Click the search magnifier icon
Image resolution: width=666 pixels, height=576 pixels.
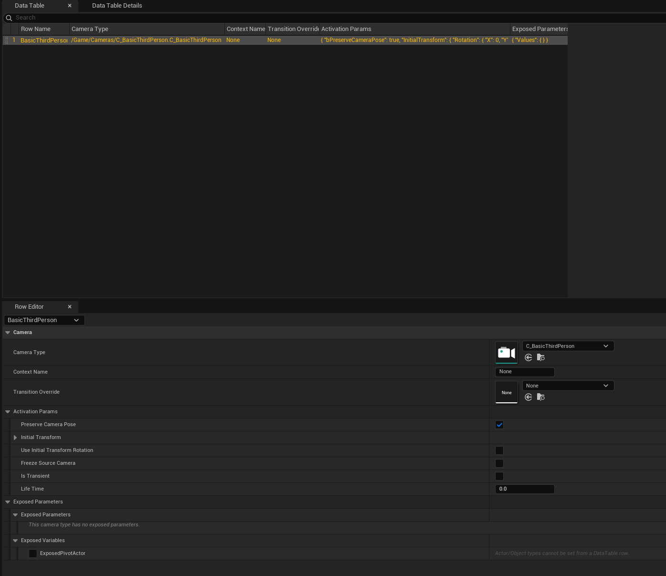[9, 18]
